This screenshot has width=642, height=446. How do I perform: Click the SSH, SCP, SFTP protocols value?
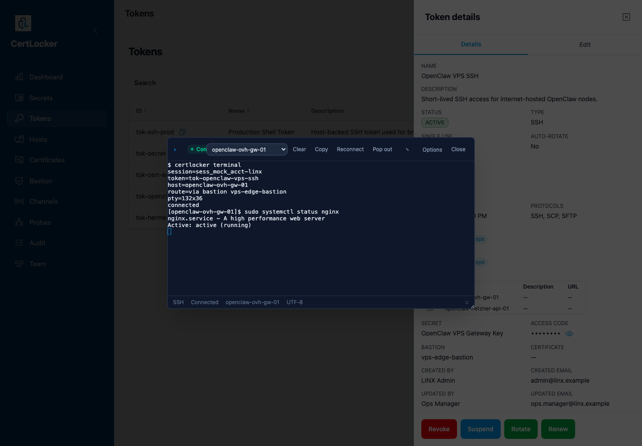coord(554,216)
